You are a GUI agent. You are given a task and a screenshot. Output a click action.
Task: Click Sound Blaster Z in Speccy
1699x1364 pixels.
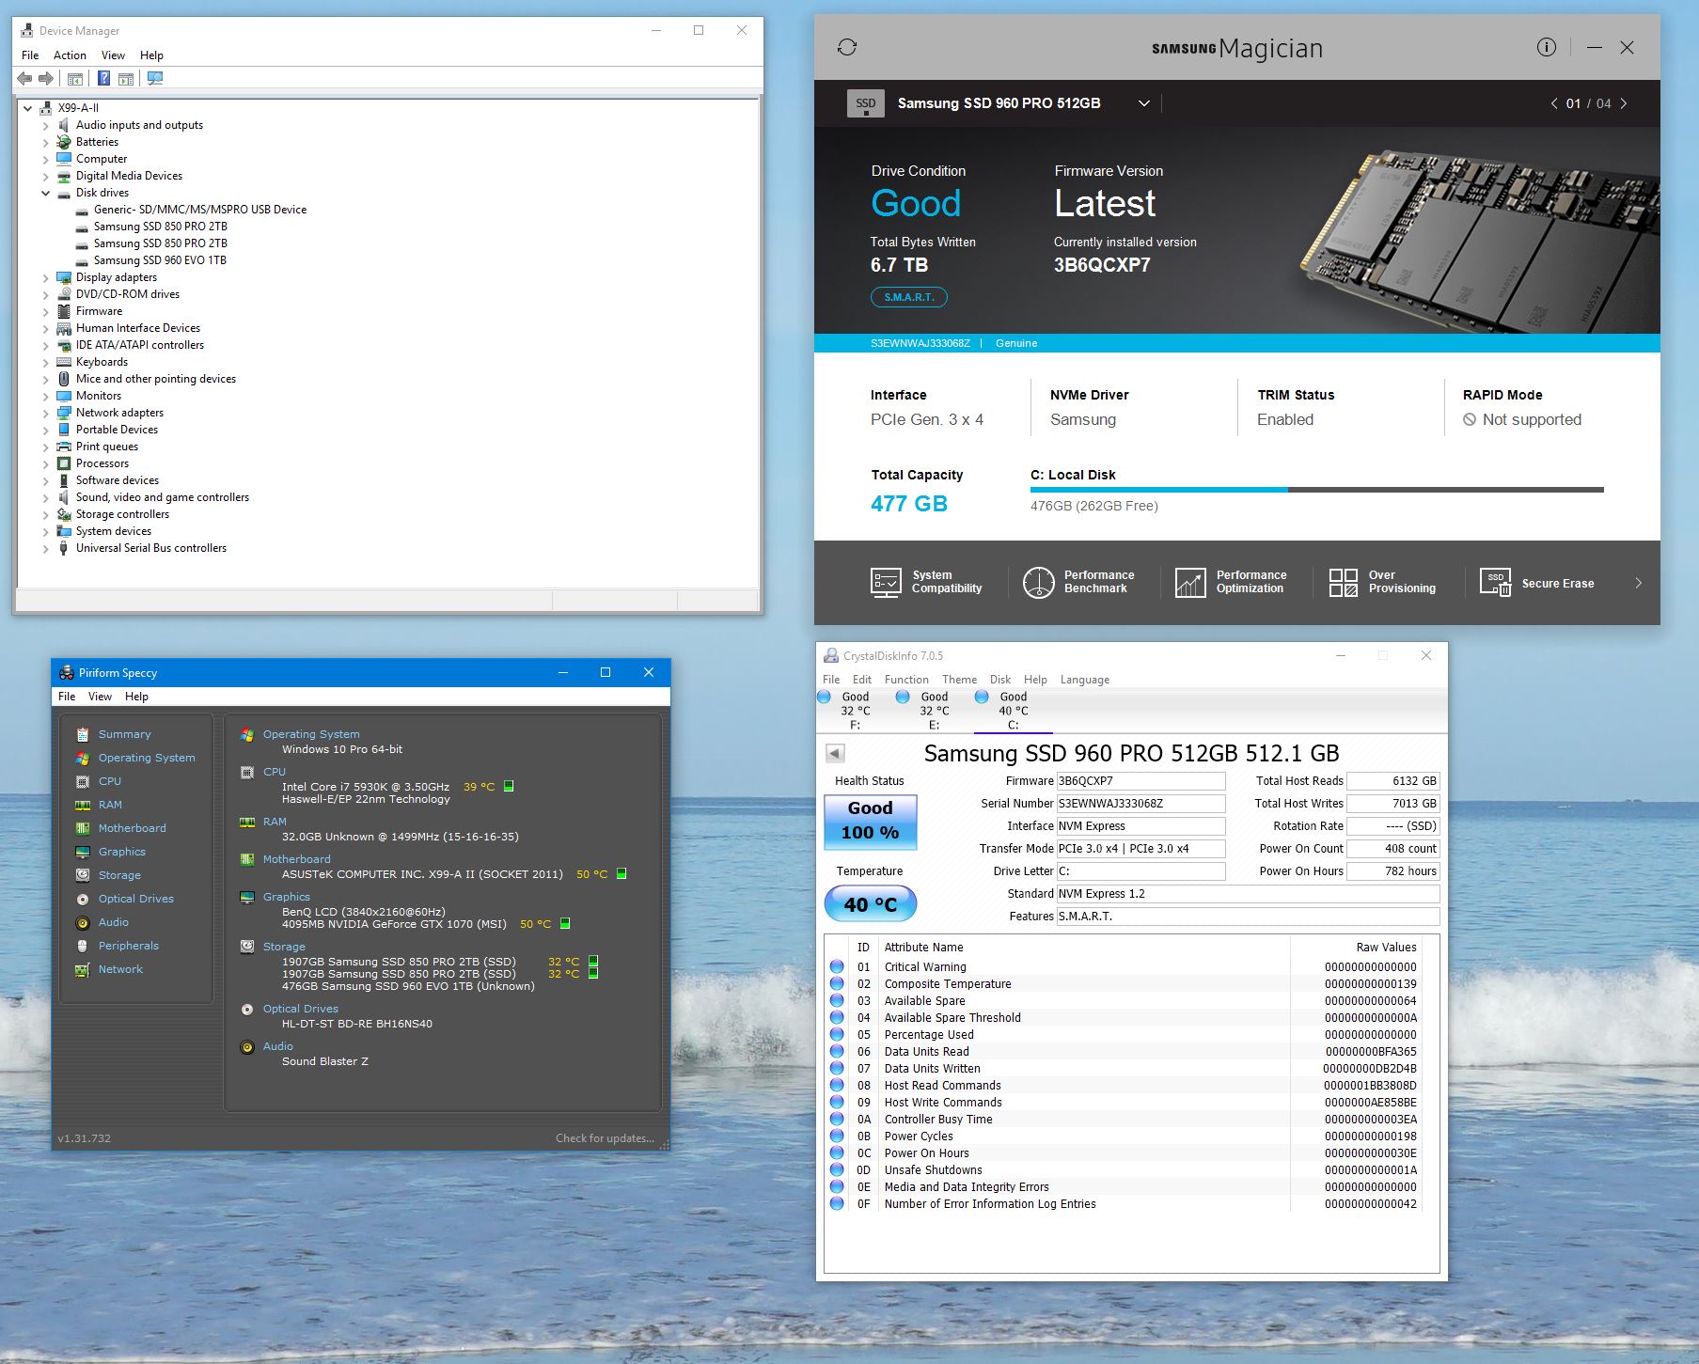coord(325,1061)
